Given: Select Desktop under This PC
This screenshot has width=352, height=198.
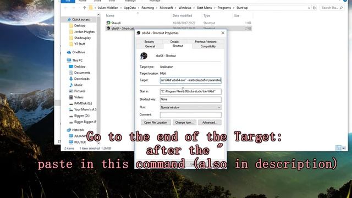Looking at the screenshot, I should pyautogui.click(x=80, y=67).
